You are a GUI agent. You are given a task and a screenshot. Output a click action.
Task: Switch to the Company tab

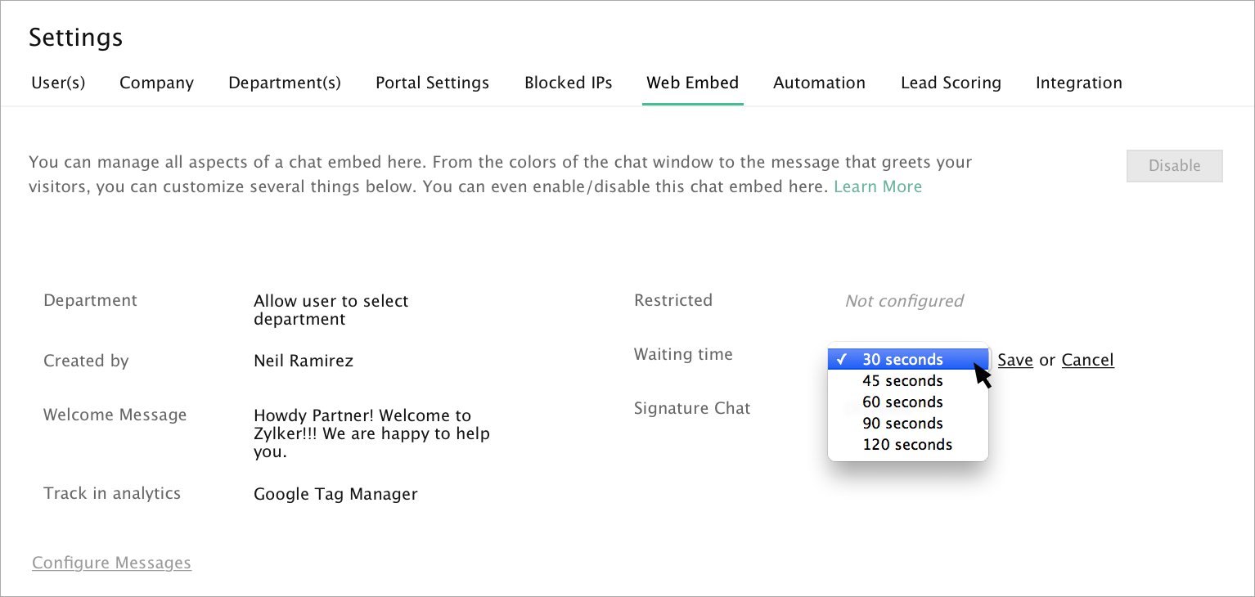pos(156,83)
